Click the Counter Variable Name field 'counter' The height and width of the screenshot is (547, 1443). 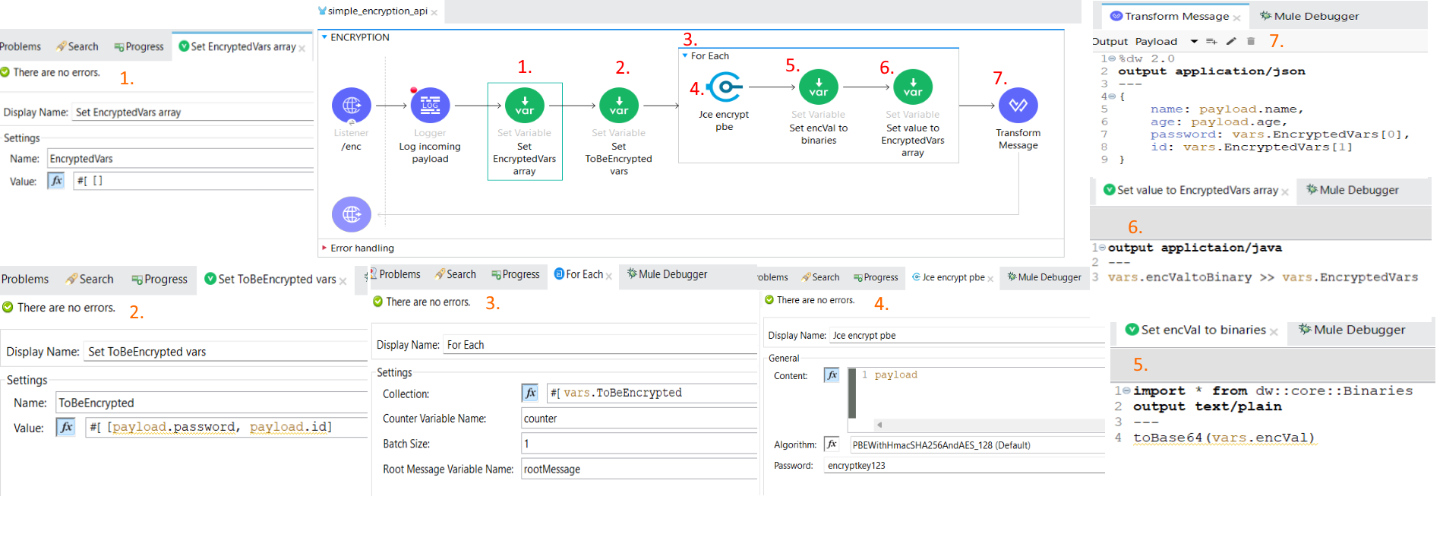pos(639,419)
